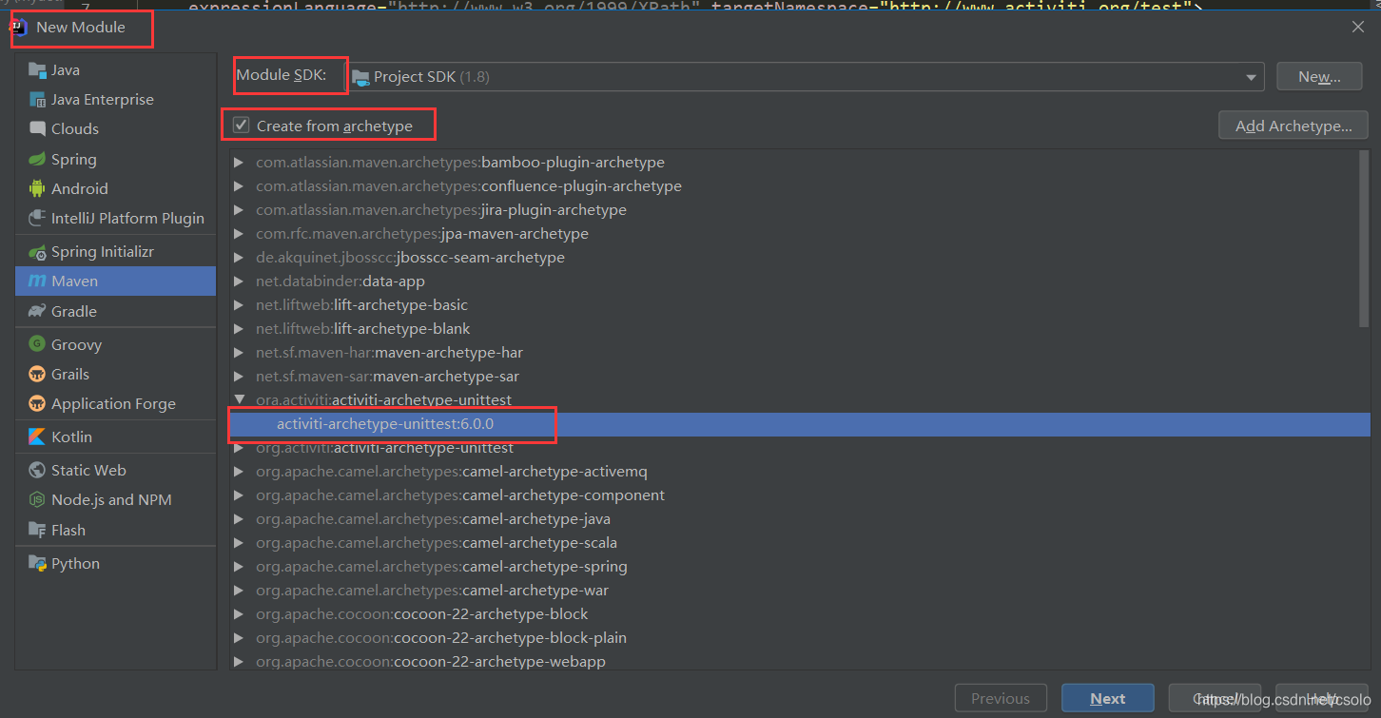Collapse the expanded activiti-archetype-unittest node
The image size is (1381, 718).
coord(239,400)
